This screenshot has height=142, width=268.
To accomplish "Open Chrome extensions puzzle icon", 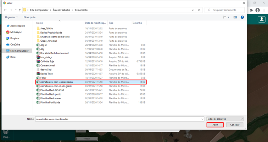I will click(x=251, y=10).
